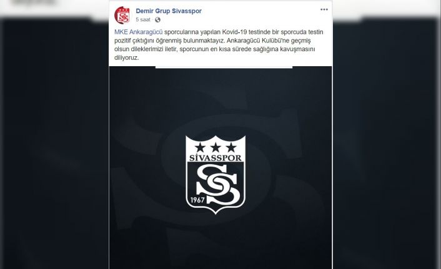
Task: Click 'sağlığına kavuşmasını' in the post text
Action: tap(285, 49)
